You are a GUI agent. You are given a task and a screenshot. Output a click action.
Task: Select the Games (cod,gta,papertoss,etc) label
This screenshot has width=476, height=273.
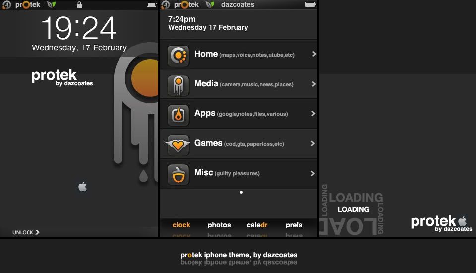[x=239, y=143]
